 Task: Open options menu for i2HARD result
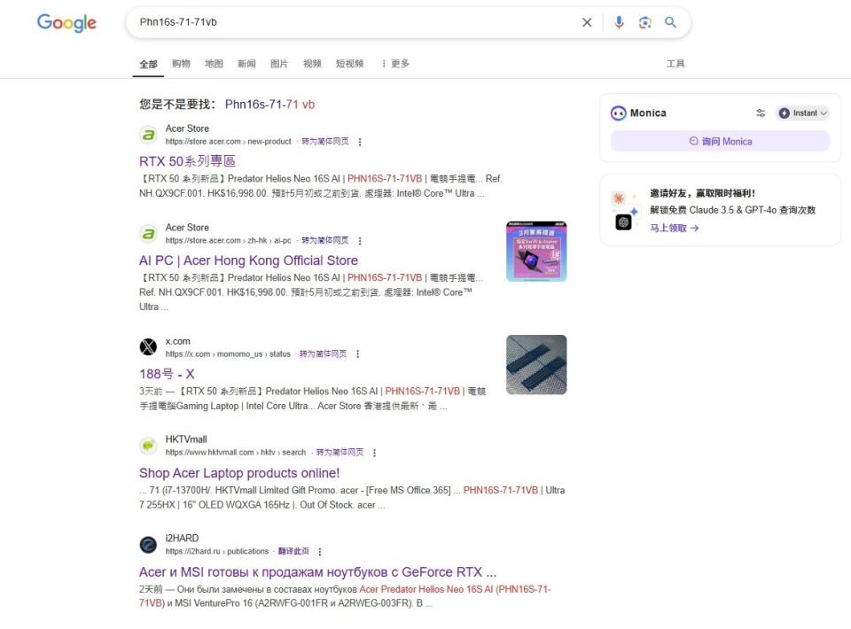pos(320,551)
